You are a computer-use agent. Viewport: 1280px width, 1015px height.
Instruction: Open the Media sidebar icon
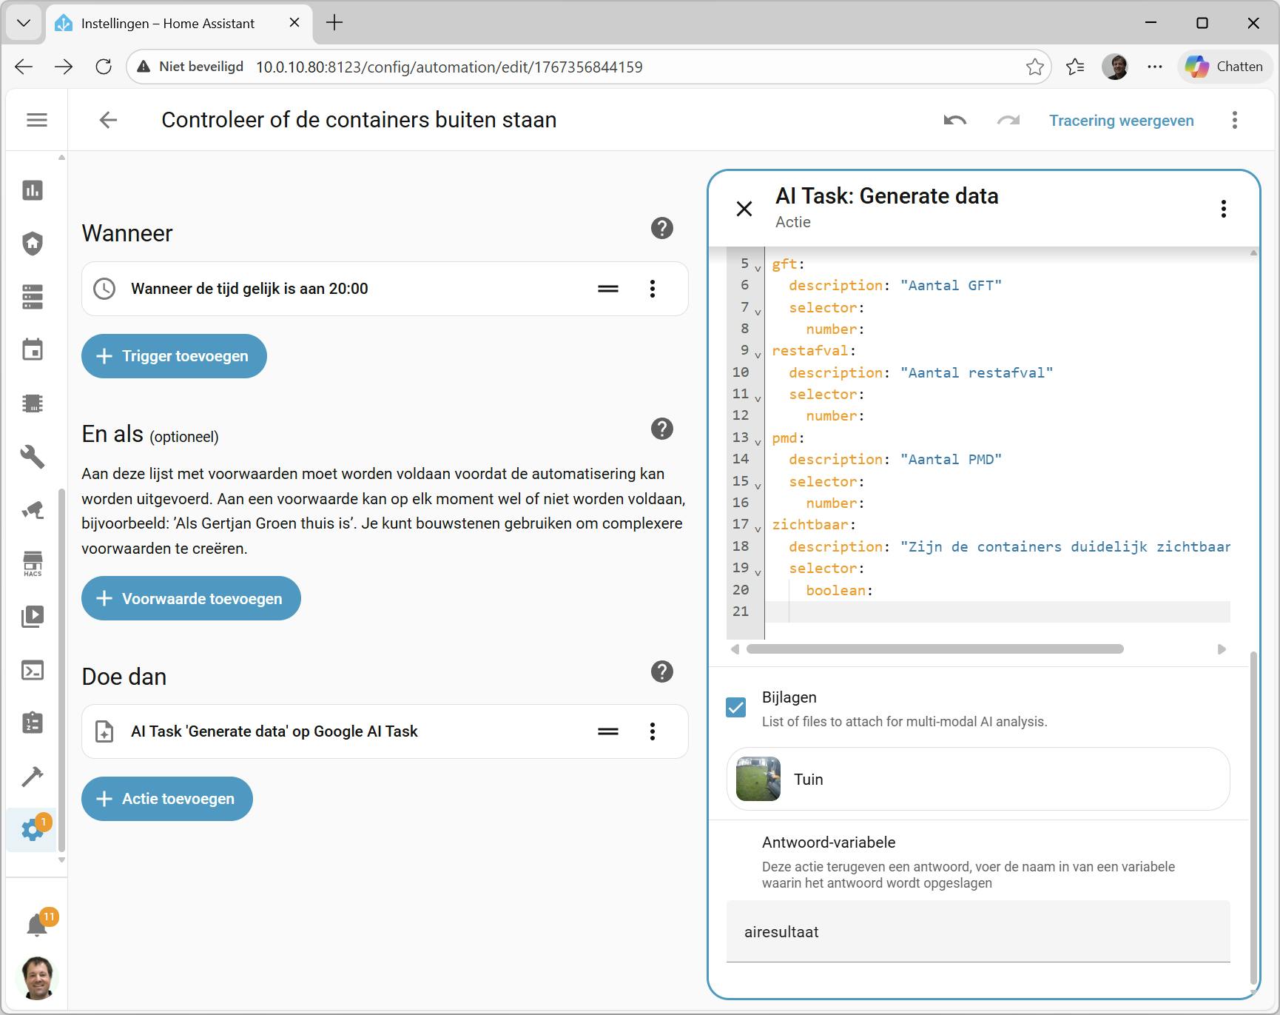[x=33, y=617]
